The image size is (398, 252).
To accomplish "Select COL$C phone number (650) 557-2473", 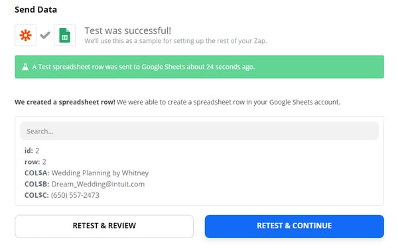I will pyautogui.click(x=75, y=195).
